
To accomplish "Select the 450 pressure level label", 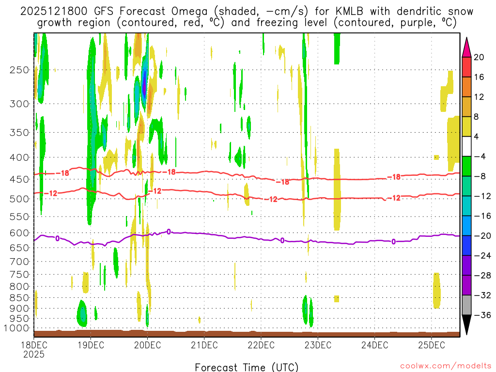I will (19, 179).
